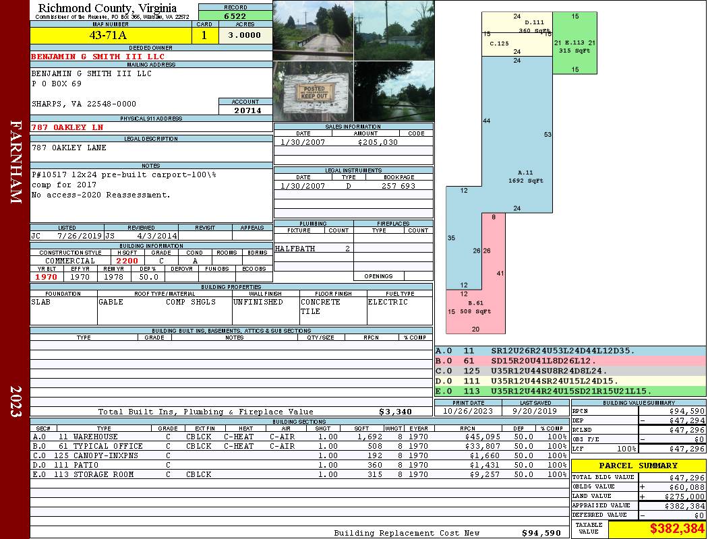Click wall finish UNFINISHED
708x539 pixels.
[x=258, y=302]
